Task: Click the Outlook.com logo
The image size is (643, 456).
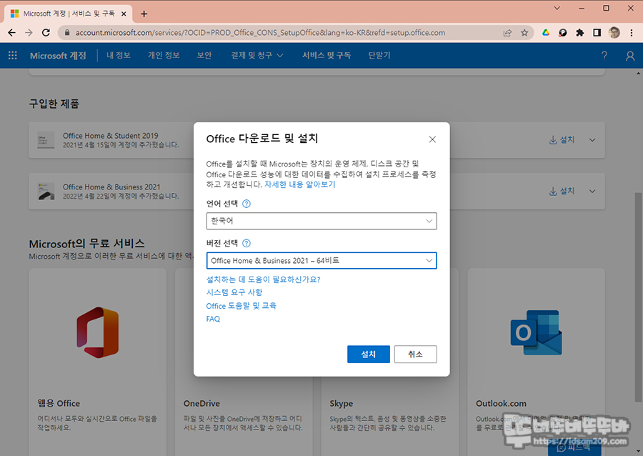Action: click(536, 332)
